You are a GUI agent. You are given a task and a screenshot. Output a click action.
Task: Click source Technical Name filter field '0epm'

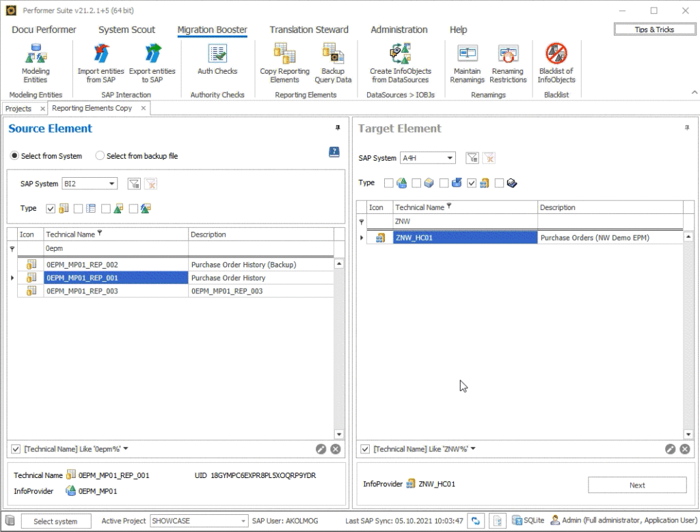click(116, 248)
